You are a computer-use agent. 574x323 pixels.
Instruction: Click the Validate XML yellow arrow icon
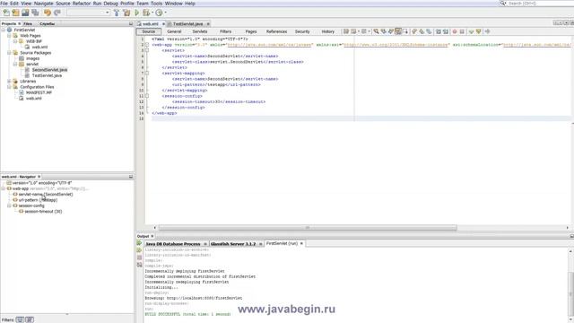coord(478,31)
